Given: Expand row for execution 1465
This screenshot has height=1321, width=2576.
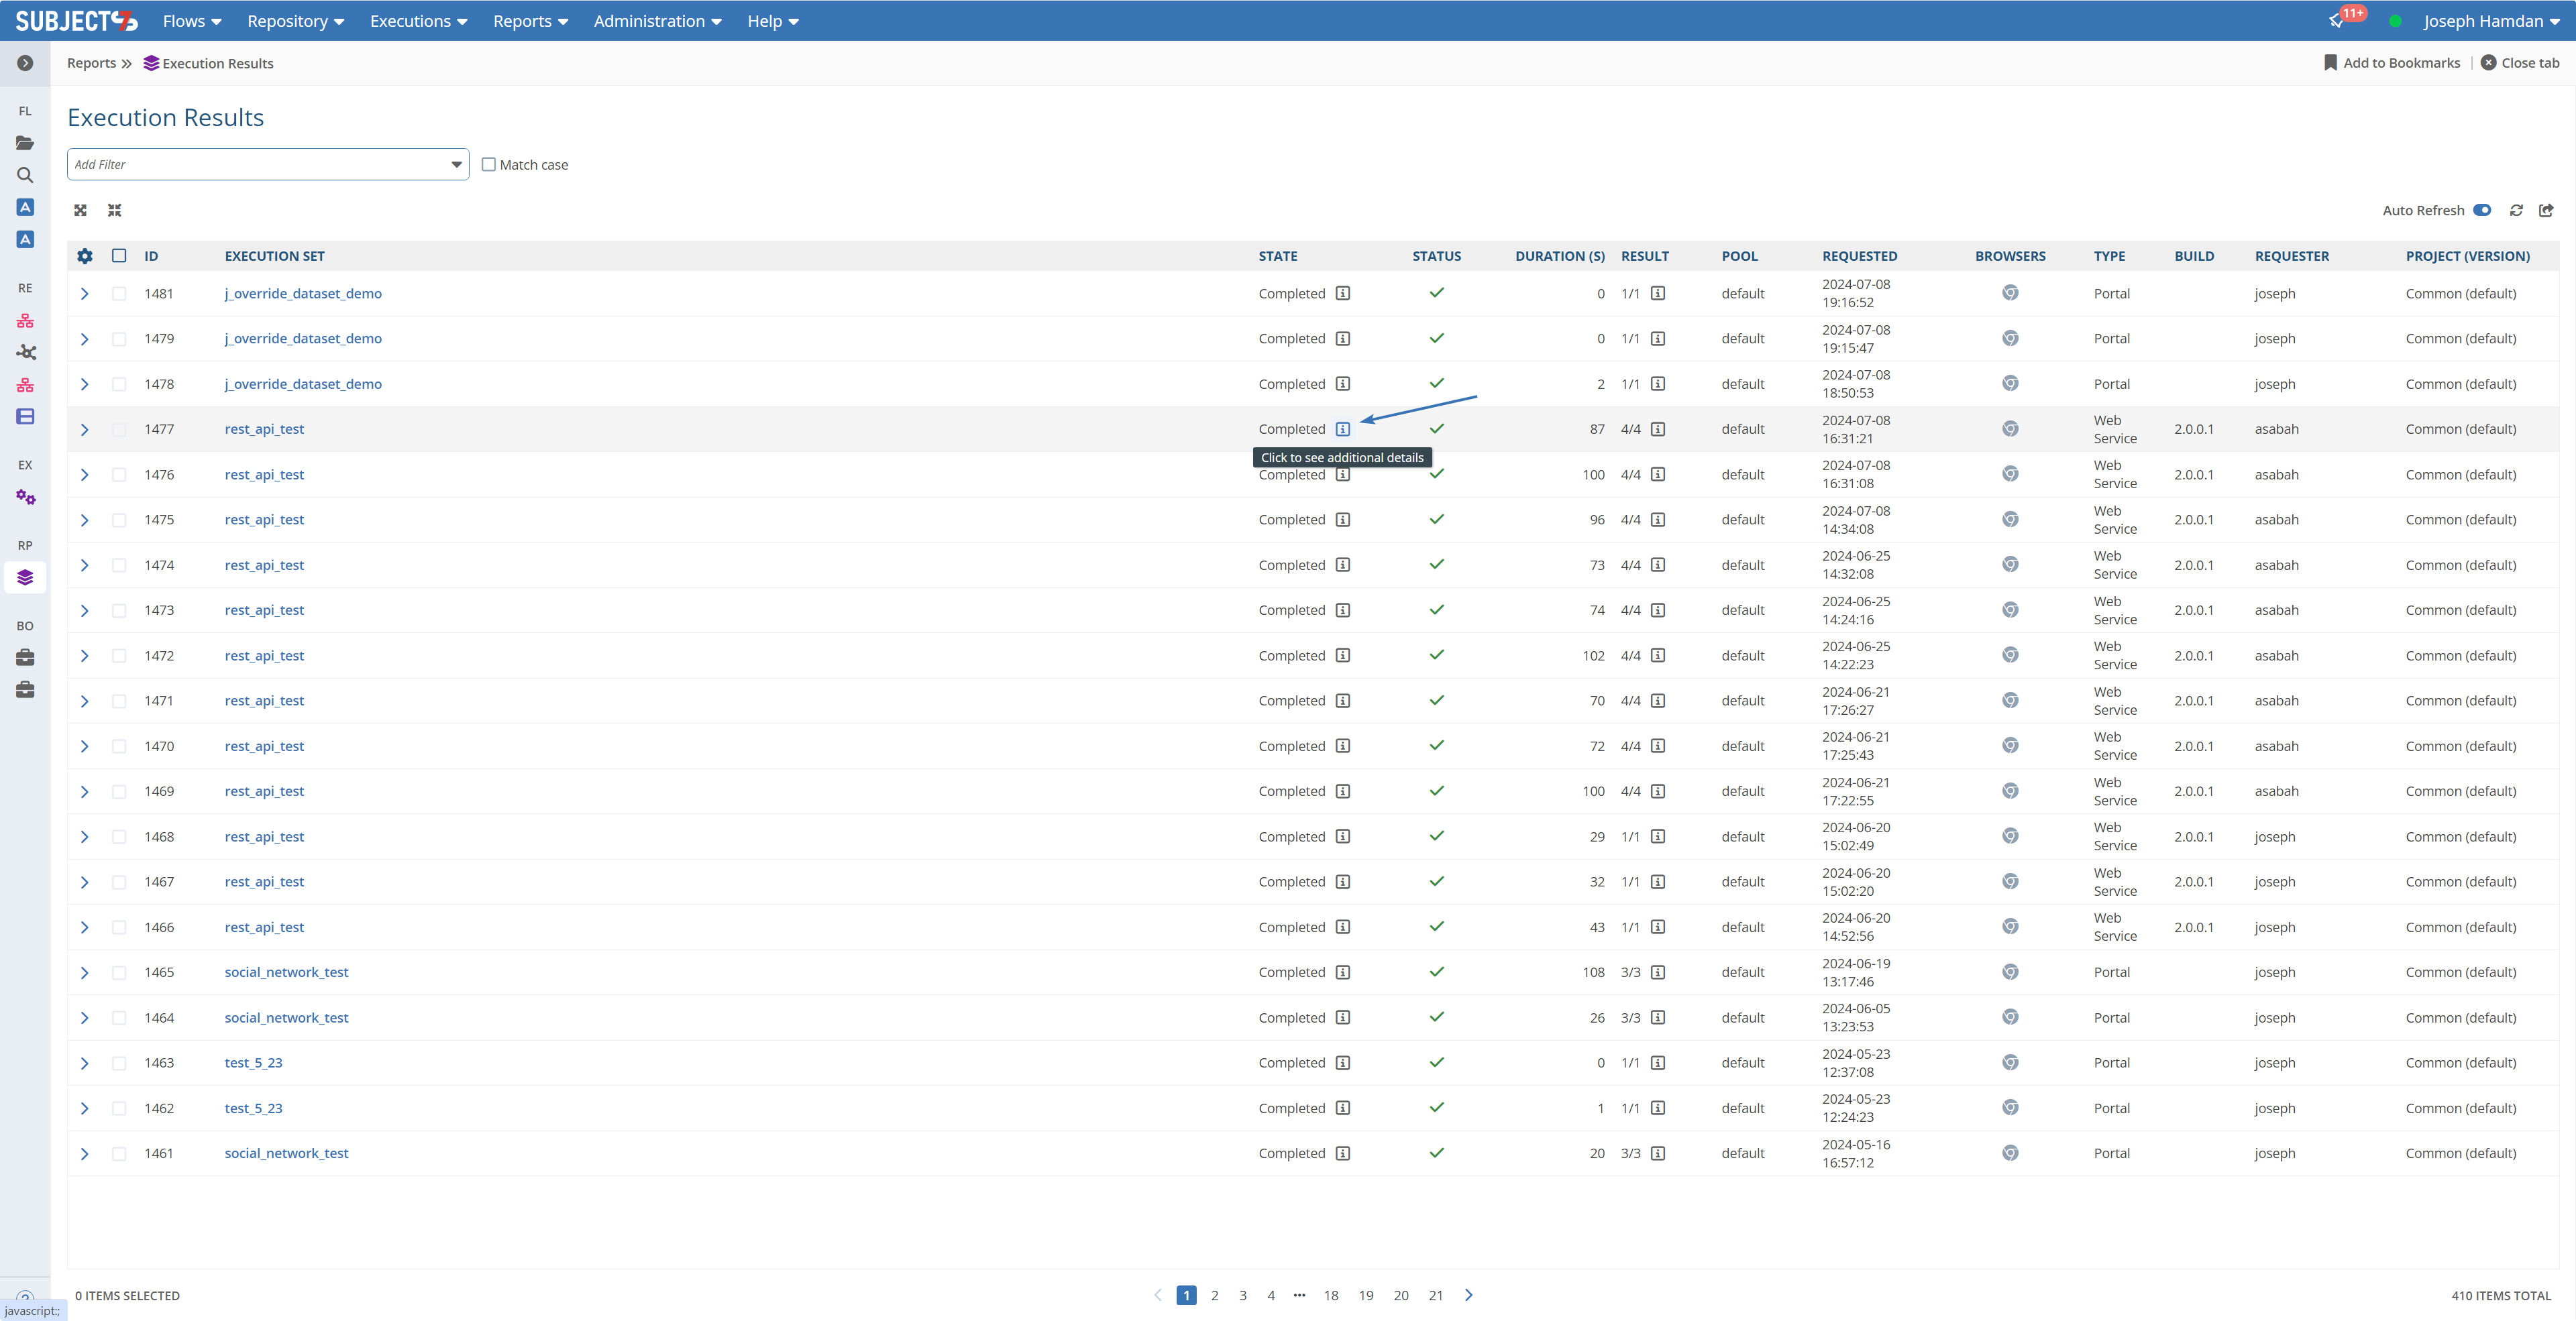Looking at the screenshot, I should 85,972.
